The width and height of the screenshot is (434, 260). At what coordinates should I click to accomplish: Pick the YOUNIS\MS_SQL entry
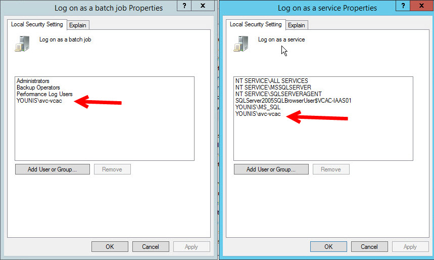coord(258,107)
